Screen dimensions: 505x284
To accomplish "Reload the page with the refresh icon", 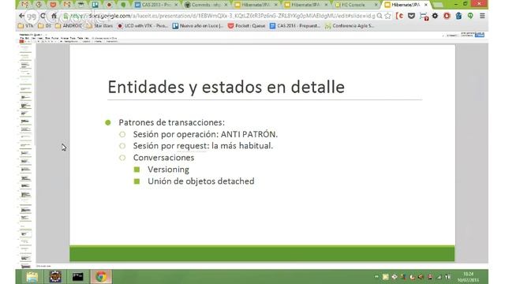I will 43,16.
